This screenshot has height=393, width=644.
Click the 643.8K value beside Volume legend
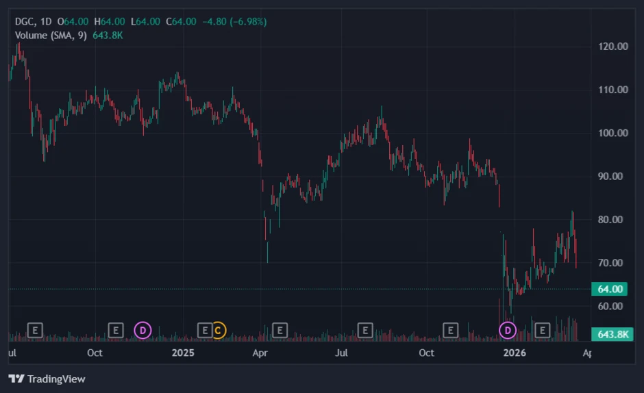click(108, 36)
